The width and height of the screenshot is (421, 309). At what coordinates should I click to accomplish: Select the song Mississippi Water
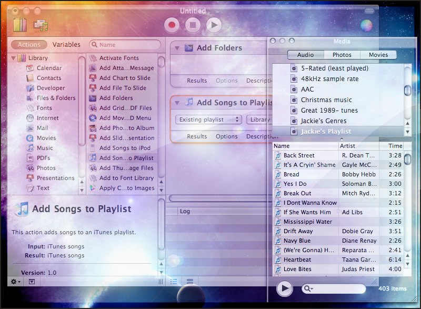338,222
